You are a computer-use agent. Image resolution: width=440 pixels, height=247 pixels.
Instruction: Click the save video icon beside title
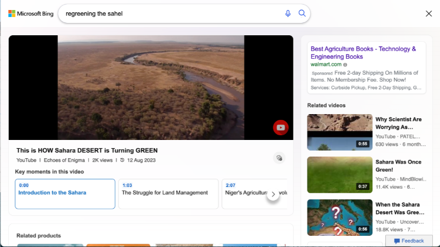click(x=279, y=158)
